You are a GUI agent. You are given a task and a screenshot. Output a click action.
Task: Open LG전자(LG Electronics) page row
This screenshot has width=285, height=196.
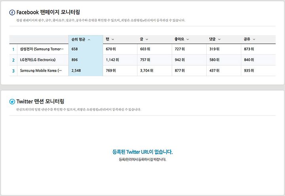click(38, 60)
